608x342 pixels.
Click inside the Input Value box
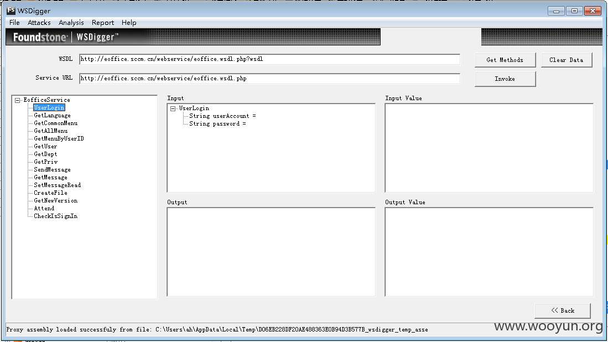(x=489, y=148)
